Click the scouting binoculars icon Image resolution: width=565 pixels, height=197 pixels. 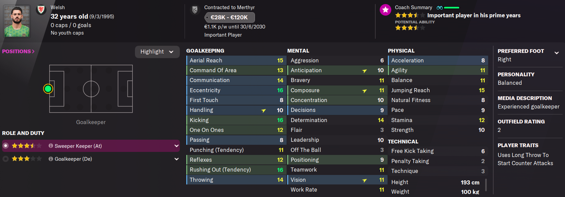(440, 7)
